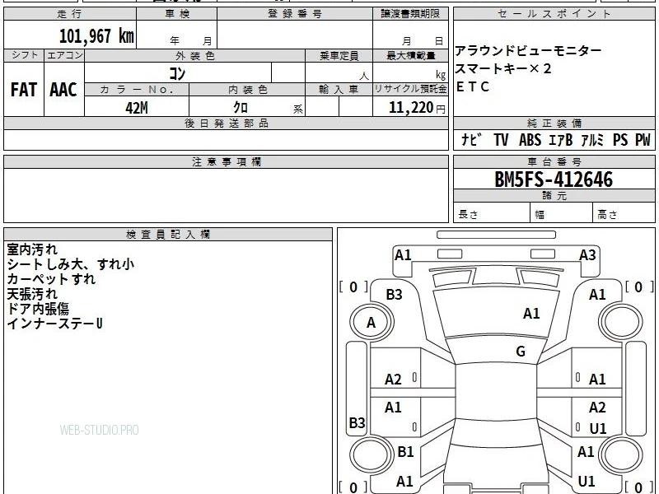This screenshot has height=494, width=659.
Task: Click the 純正装備 section header
Action: point(554,123)
